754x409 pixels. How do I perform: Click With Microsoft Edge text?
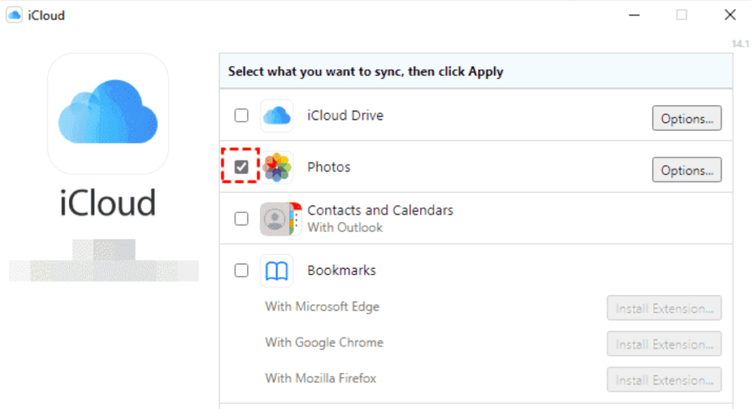322,307
